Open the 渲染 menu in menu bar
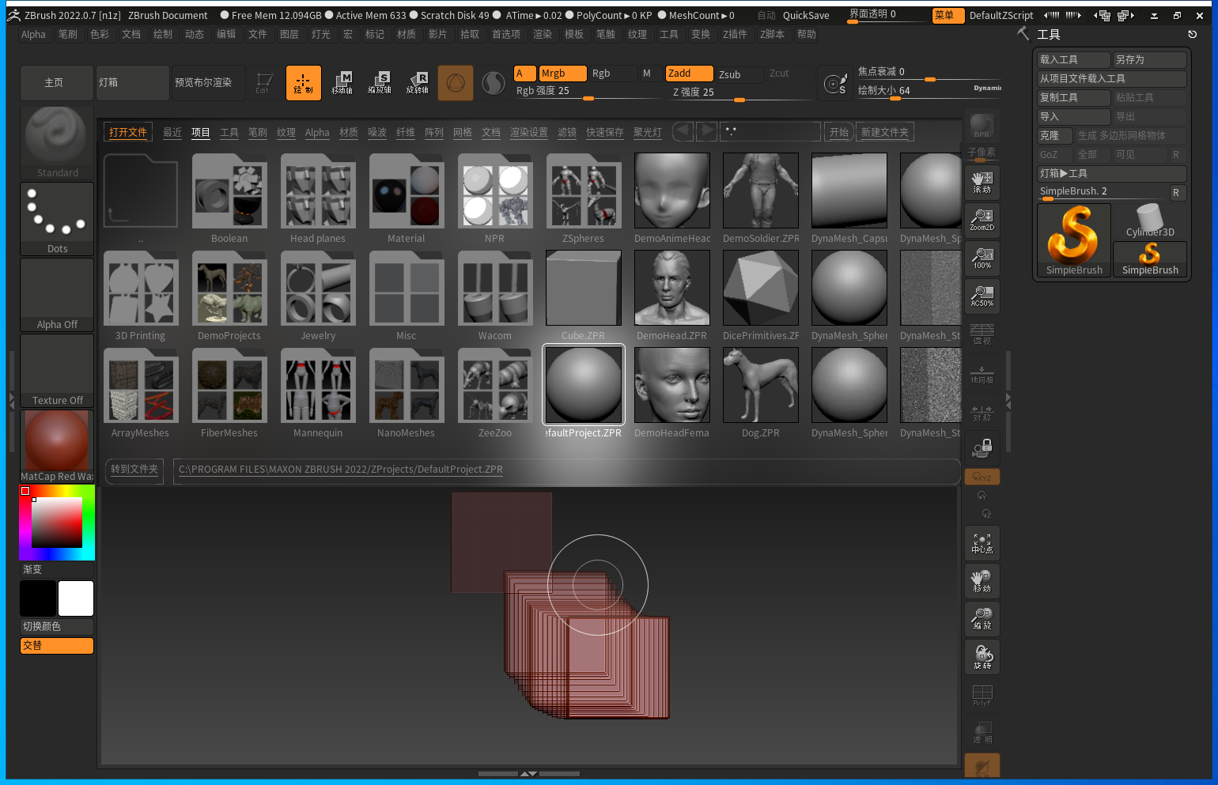 (543, 35)
